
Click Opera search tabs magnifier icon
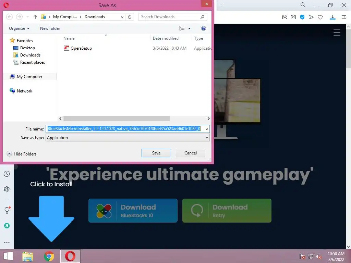(303, 5)
